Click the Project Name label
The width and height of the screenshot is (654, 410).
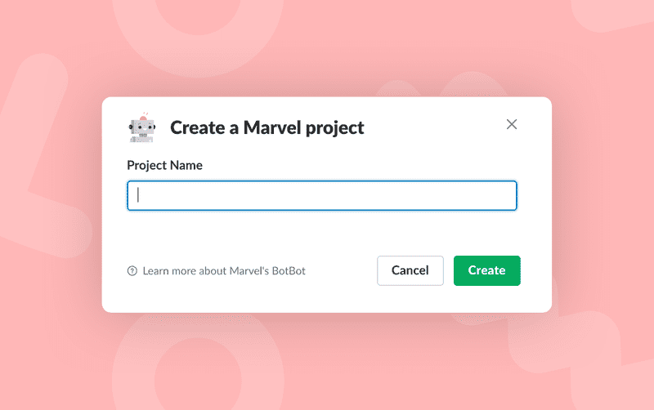(164, 165)
